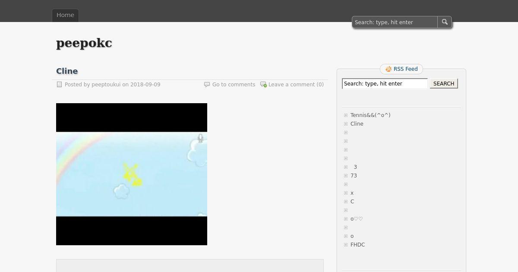Viewport: 518px width, 272px height.
Task: Open the Cline post title
Action: [x=67, y=71]
